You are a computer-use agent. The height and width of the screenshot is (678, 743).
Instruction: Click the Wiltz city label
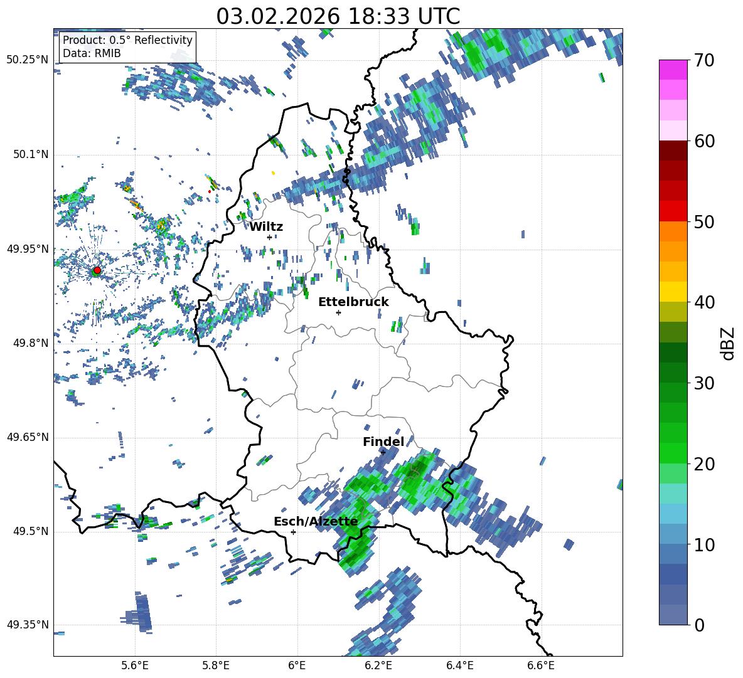click(x=266, y=227)
